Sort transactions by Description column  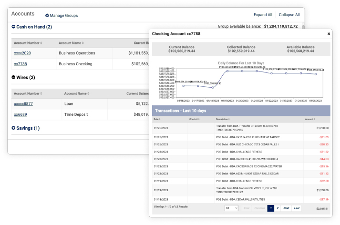[223, 119]
